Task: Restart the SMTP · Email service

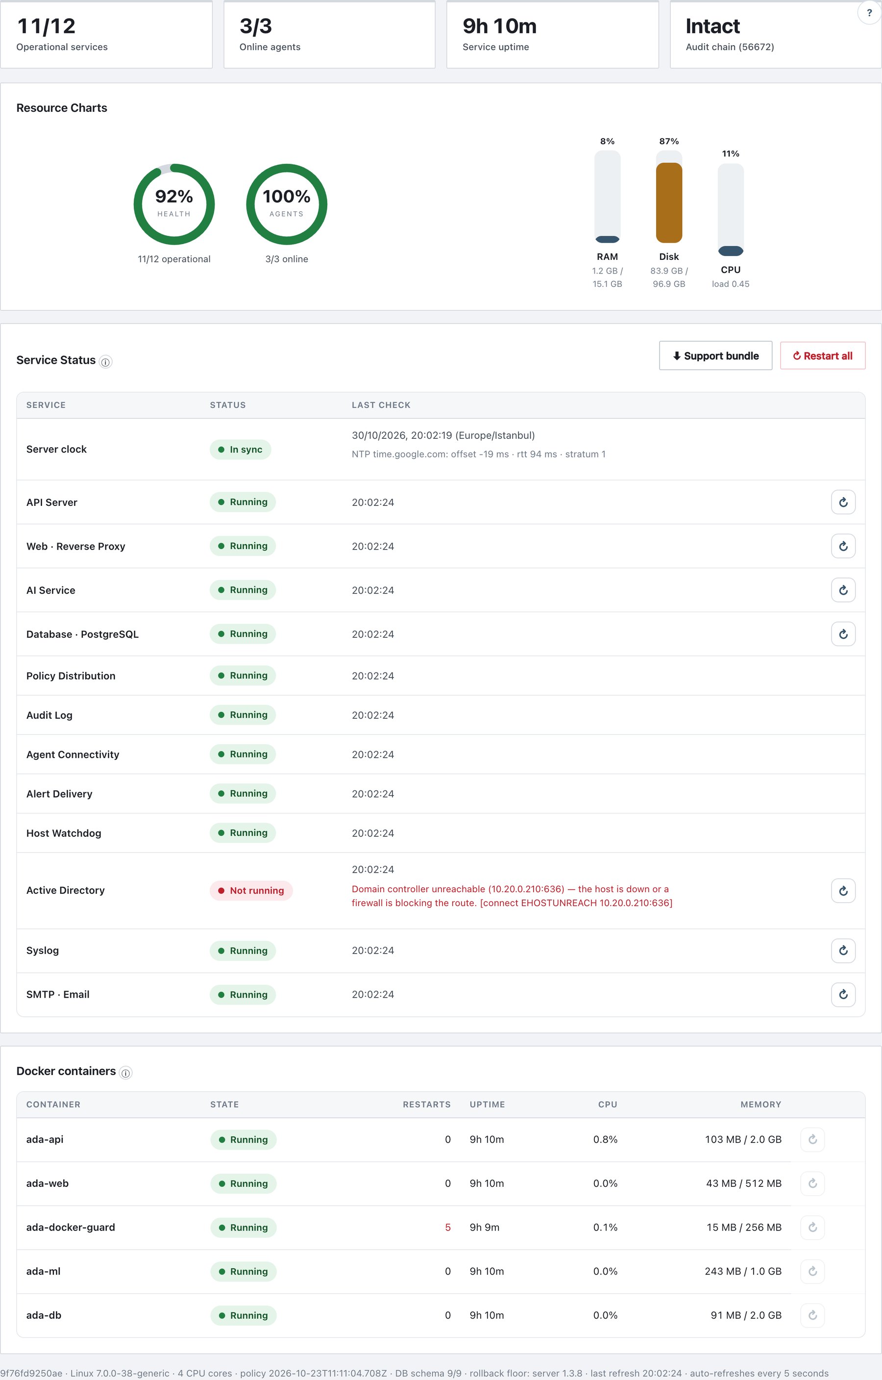Action: coord(843,994)
